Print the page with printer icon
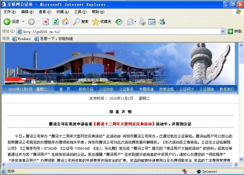Viewport: 244px width, 175px height. [142, 22]
